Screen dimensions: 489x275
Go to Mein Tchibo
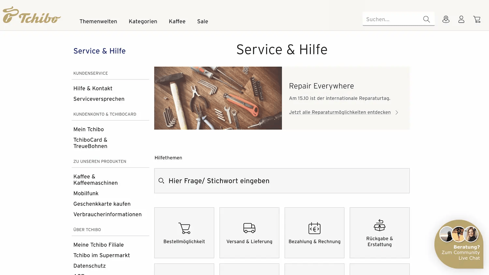pyautogui.click(x=89, y=129)
